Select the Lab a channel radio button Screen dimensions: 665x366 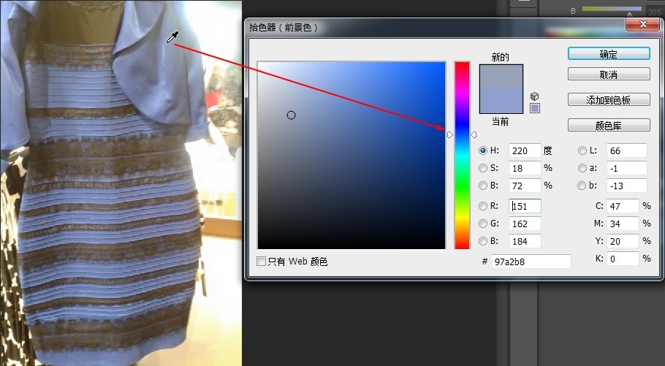click(582, 168)
